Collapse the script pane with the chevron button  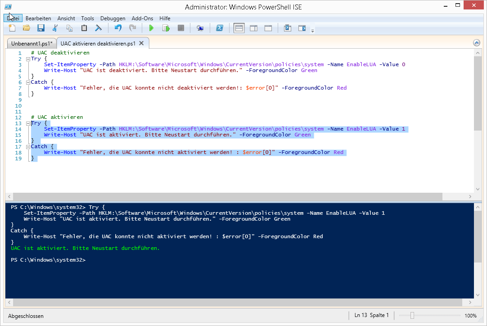[477, 43]
